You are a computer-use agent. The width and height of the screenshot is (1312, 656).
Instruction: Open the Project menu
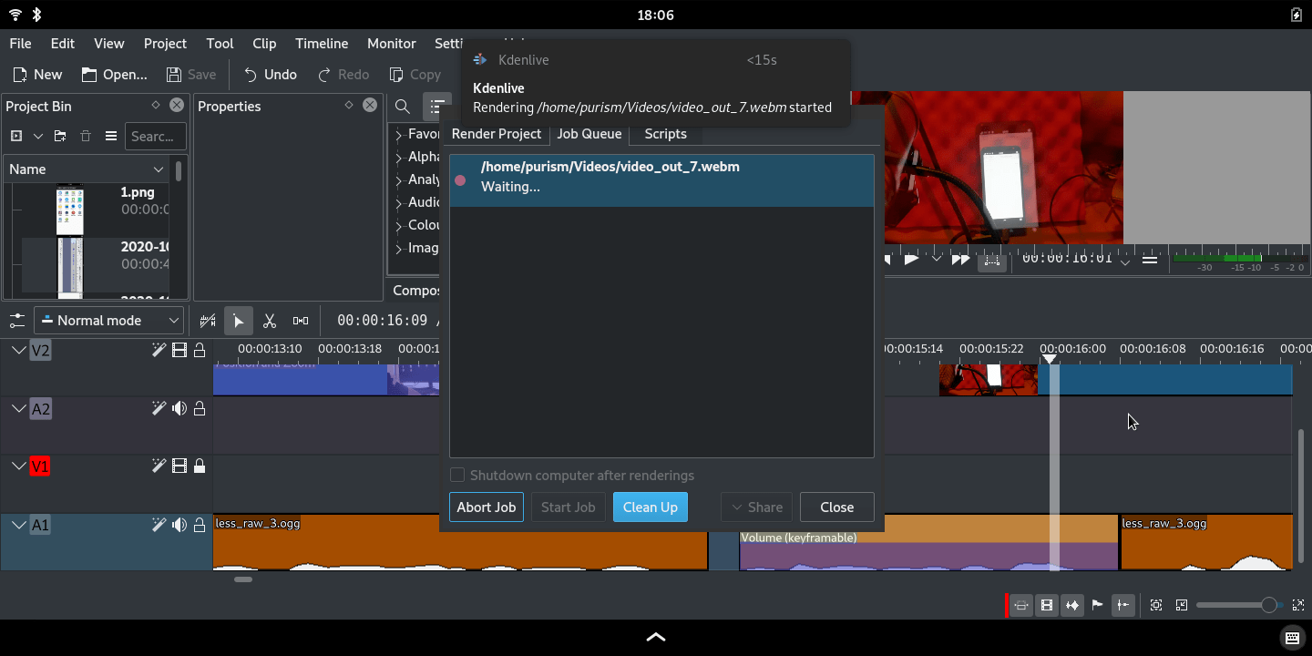click(165, 44)
